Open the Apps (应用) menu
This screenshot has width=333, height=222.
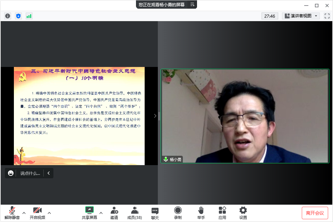point(222,213)
